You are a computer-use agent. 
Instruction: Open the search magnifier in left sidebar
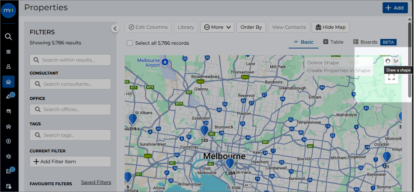point(8,37)
